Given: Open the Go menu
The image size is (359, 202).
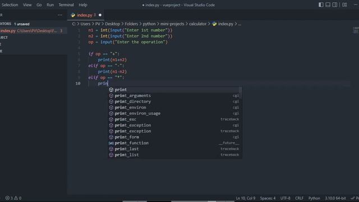Looking at the screenshot, I should (39, 5).
